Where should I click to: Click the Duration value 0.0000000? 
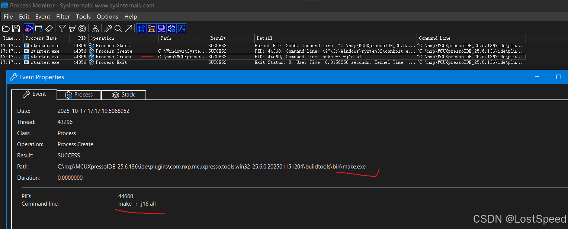click(70, 178)
